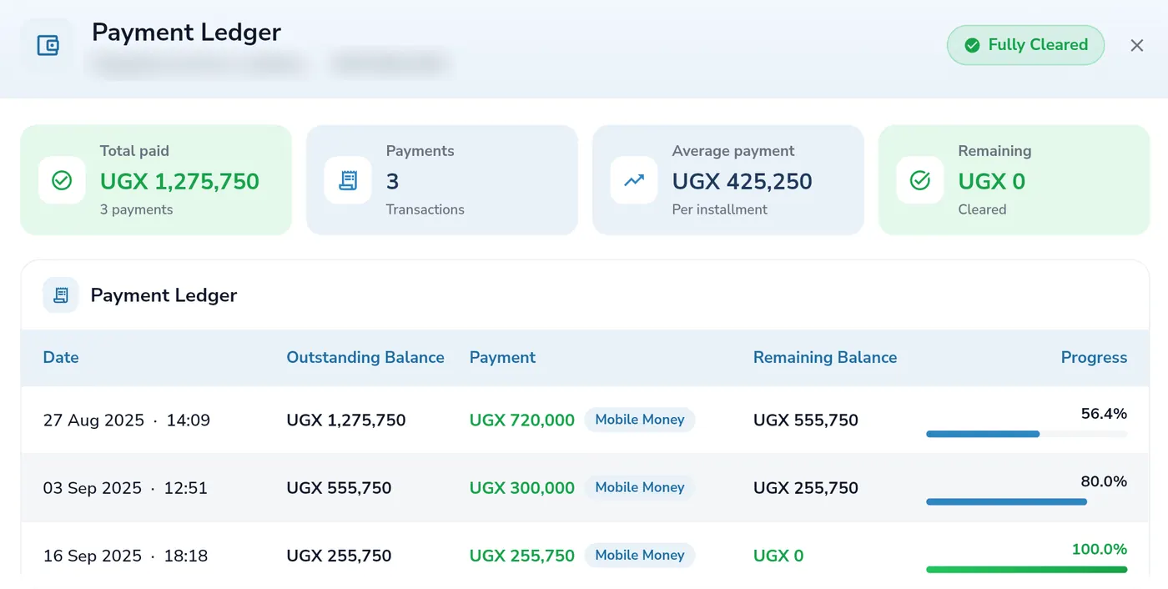
Task: Click remaining balance UGX 255,750 in second row
Action: pos(806,488)
